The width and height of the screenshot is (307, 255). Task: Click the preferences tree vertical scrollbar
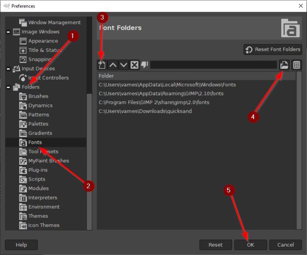[89, 158]
